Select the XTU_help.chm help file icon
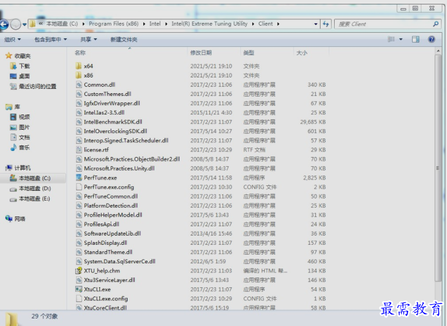This screenshot has width=447, height=326. pyautogui.click(x=78, y=271)
